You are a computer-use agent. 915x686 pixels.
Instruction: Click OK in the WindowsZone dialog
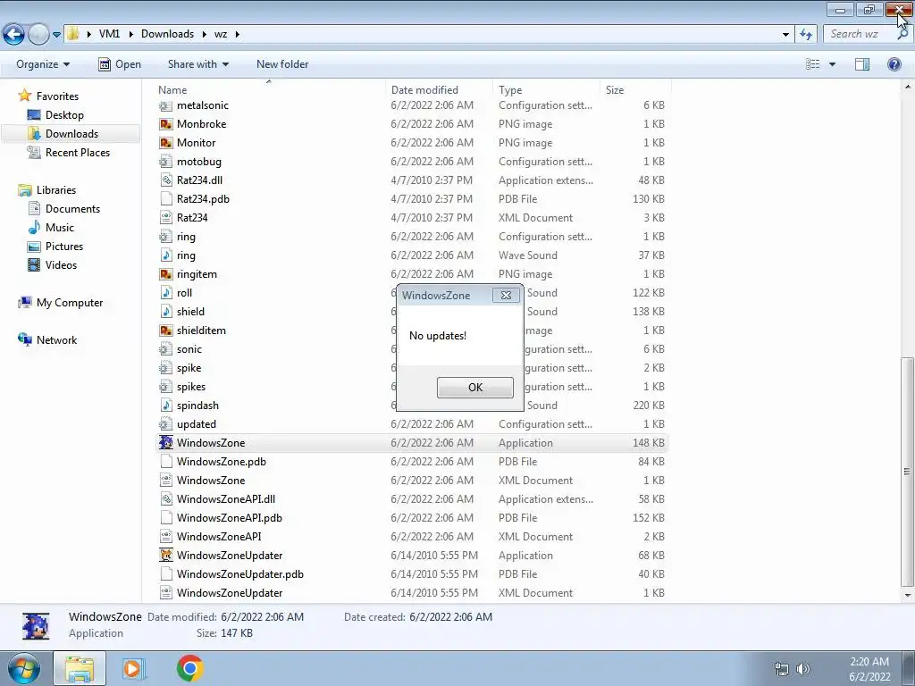click(475, 388)
